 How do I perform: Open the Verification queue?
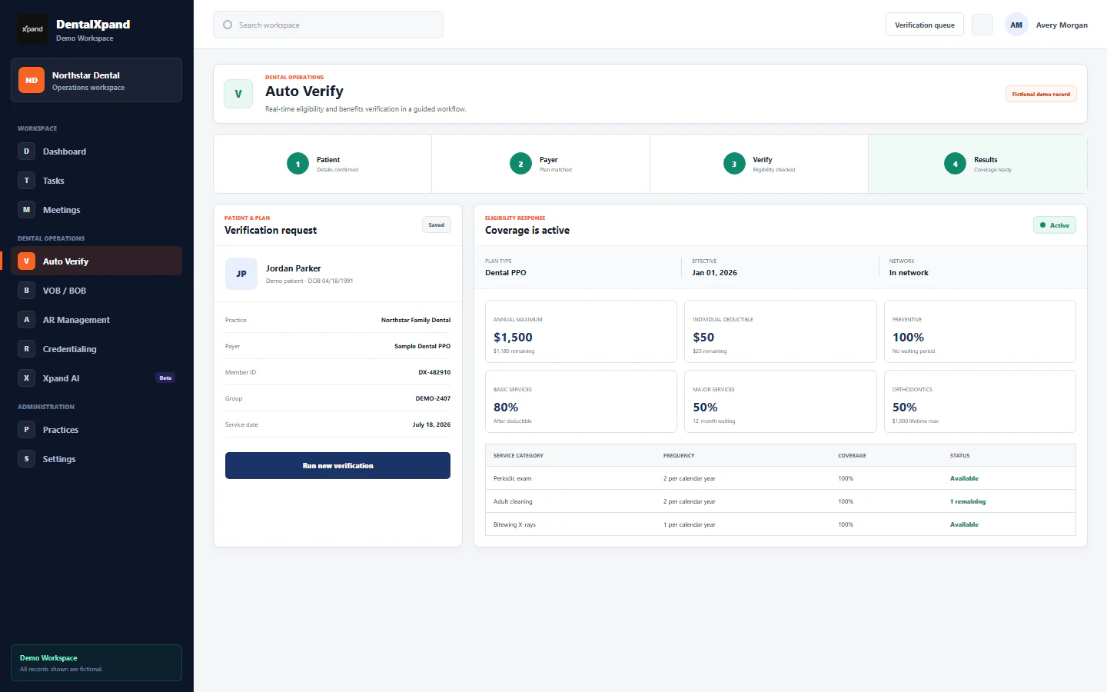(925, 25)
